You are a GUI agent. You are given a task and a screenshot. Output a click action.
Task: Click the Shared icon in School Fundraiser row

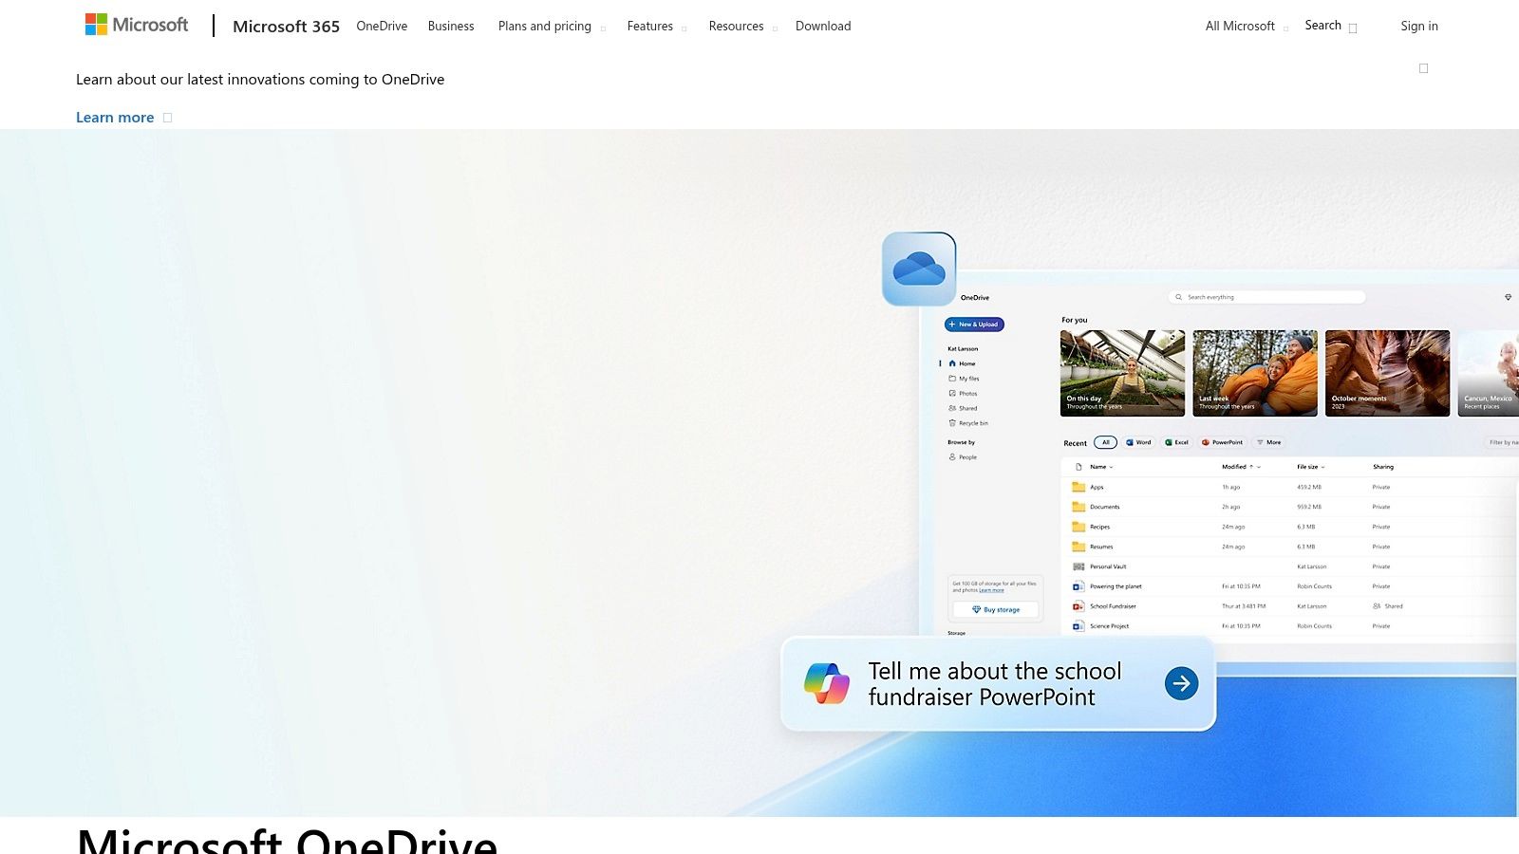pyautogui.click(x=1377, y=606)
